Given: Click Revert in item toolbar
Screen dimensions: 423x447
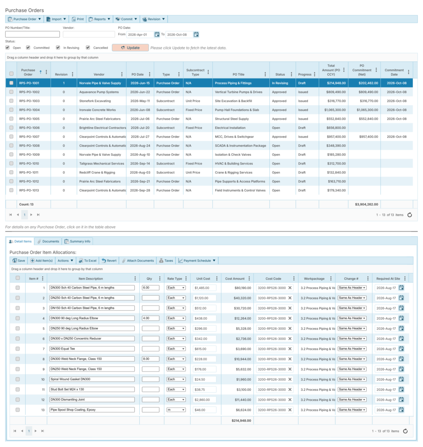Looking at the screenshot, I should click(x=109, y=261).
